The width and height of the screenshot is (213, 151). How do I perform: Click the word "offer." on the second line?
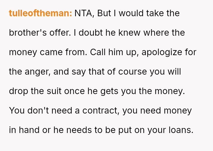[60, 33]
